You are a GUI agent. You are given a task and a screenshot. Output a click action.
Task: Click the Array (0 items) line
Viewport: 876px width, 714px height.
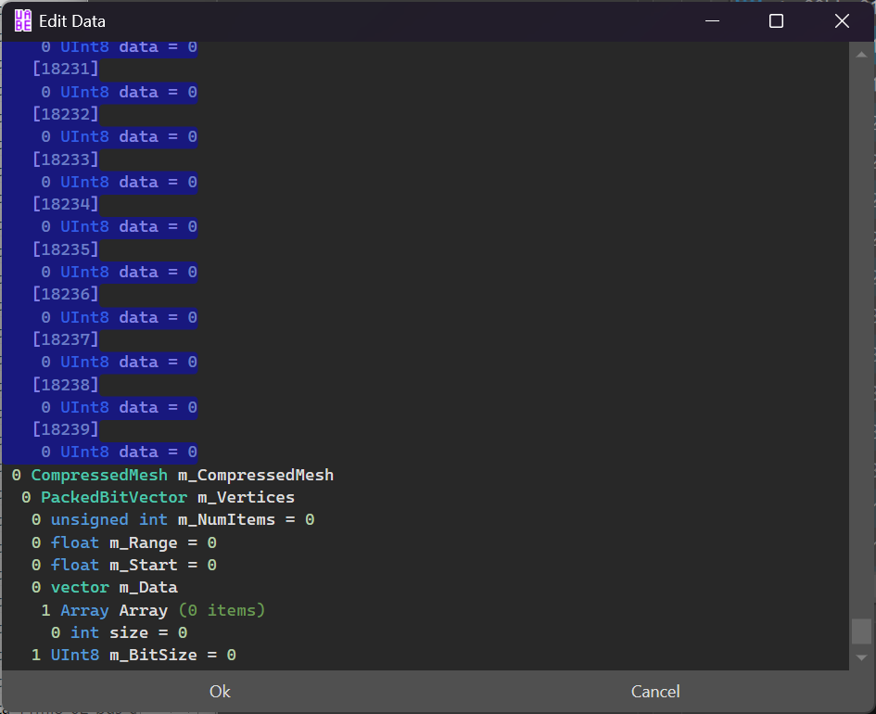153,610
